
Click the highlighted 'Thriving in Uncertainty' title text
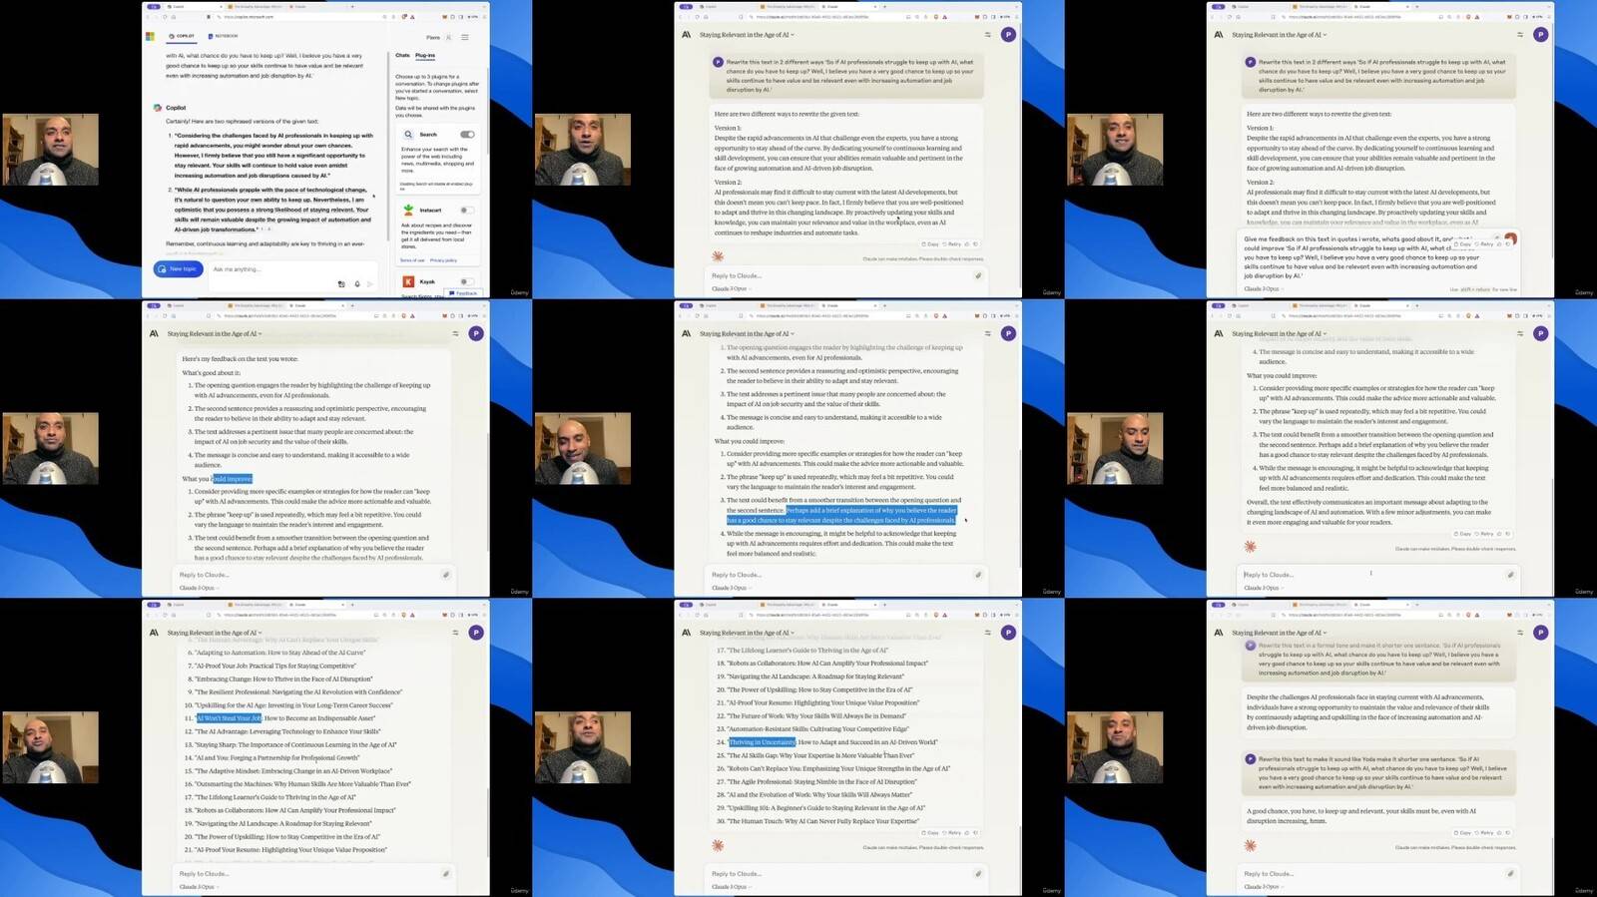point(763,742)
